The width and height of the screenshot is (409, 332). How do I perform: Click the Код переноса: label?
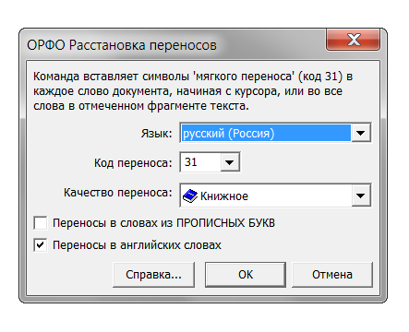pos(133,162)
